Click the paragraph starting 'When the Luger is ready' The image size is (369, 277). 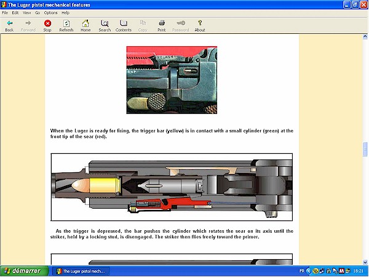pyautogui.click(x=172, y=134)
